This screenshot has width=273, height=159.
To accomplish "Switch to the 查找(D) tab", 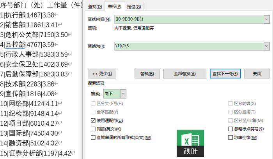I will [x=95, y=7].
